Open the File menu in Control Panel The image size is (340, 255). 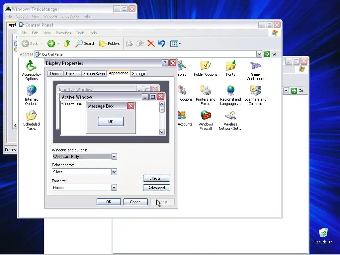[24, 33]
